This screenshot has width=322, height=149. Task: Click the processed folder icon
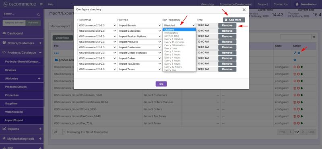point(56,60)
